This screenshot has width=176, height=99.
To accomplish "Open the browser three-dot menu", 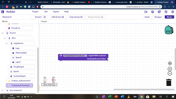I will (3, 7).
